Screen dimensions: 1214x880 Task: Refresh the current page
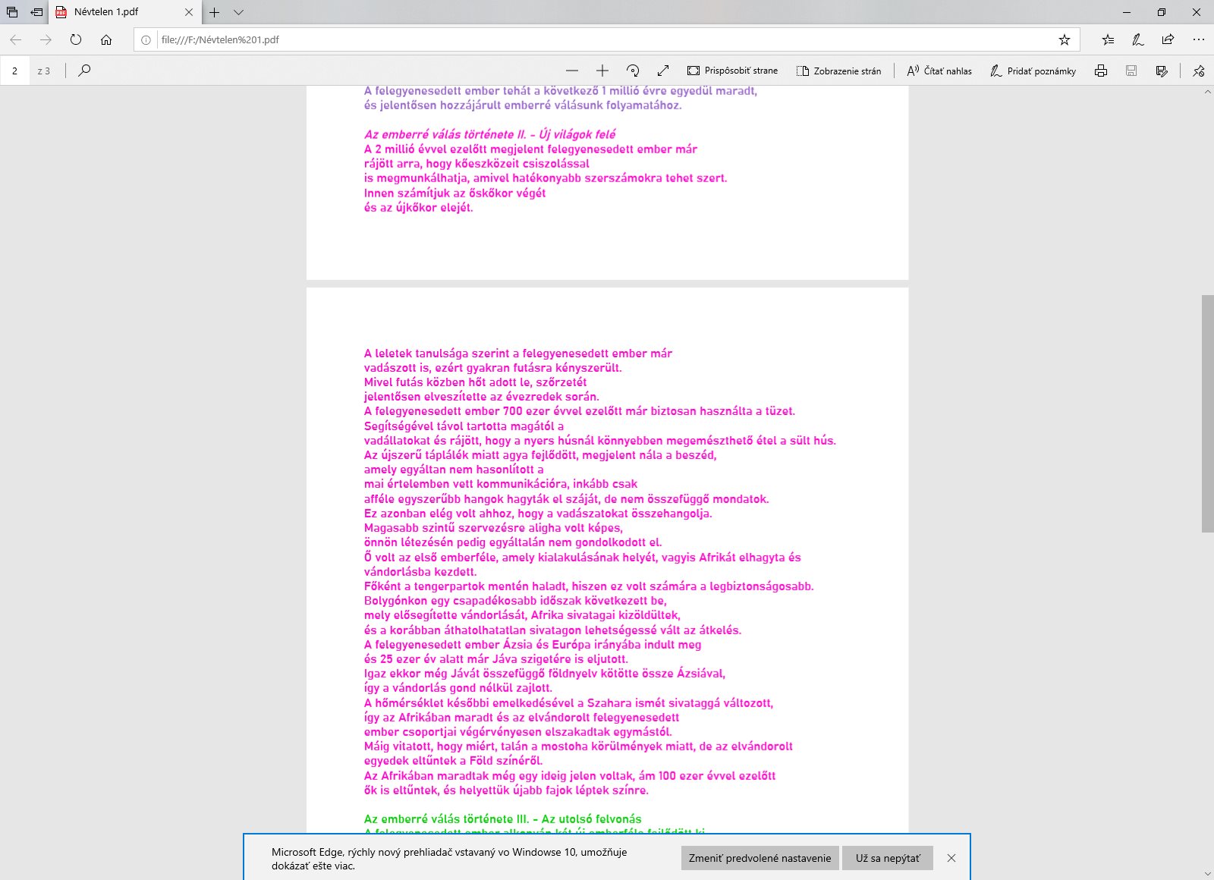click(76, 39)
